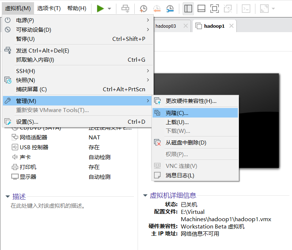The width and height of the screenshot is (292, 250).
Task: Open snapshot manager toolbar icon with wrench
Action: coord(170,8)
